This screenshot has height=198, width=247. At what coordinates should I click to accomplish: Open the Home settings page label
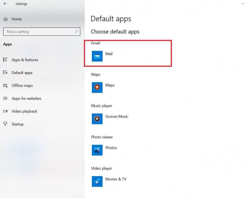17,19
